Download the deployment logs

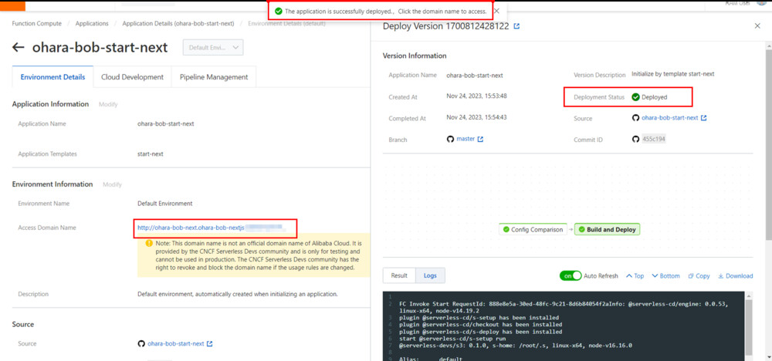(736, 276)
